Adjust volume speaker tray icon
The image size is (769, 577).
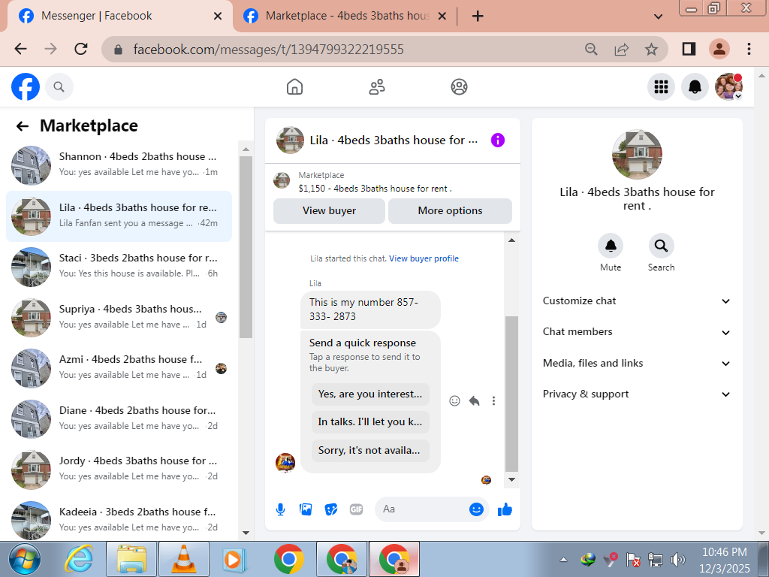click(678, 559)
